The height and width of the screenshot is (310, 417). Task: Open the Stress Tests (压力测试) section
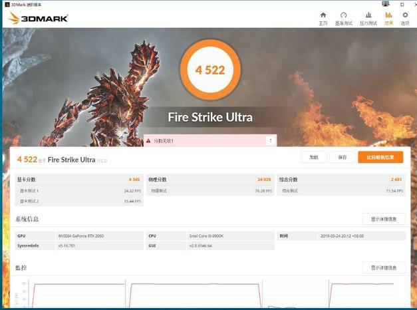(x=368, y=19)
